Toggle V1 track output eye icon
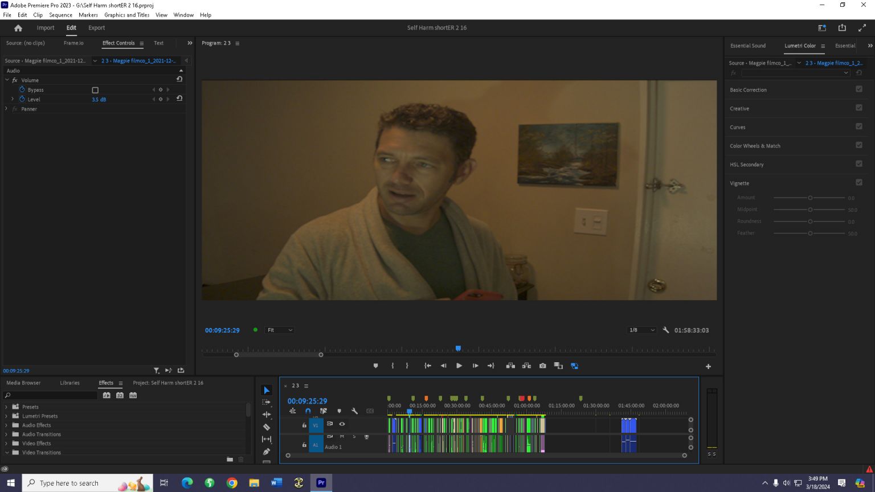 tap(342, 424)
